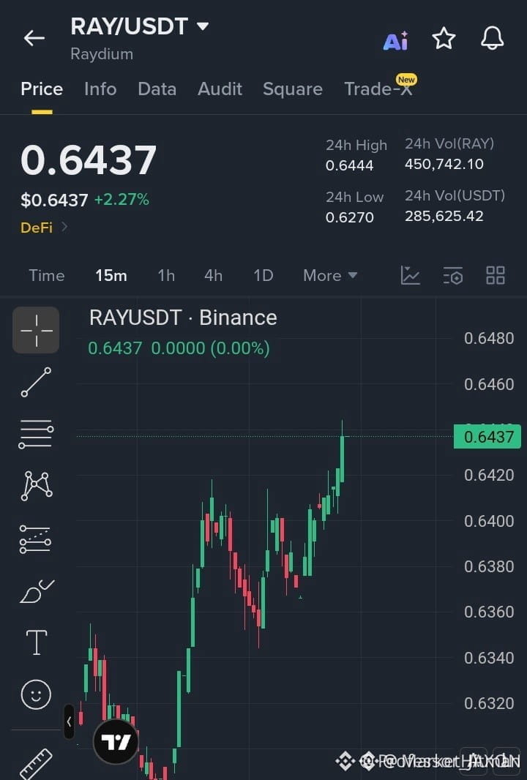Click the 24h Low value 0.6270
Viewport: 527px width, 780px height.
point(349,217)
